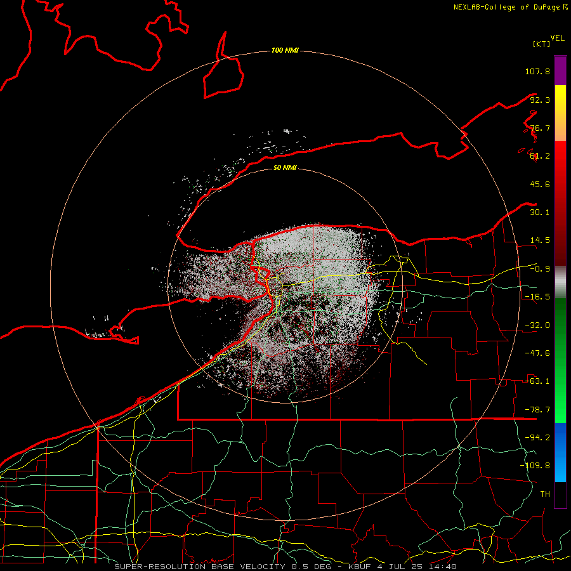571x571 pixels.
Task: Click the -32.0 value on the velocity scale
Action: coord(537,325)
